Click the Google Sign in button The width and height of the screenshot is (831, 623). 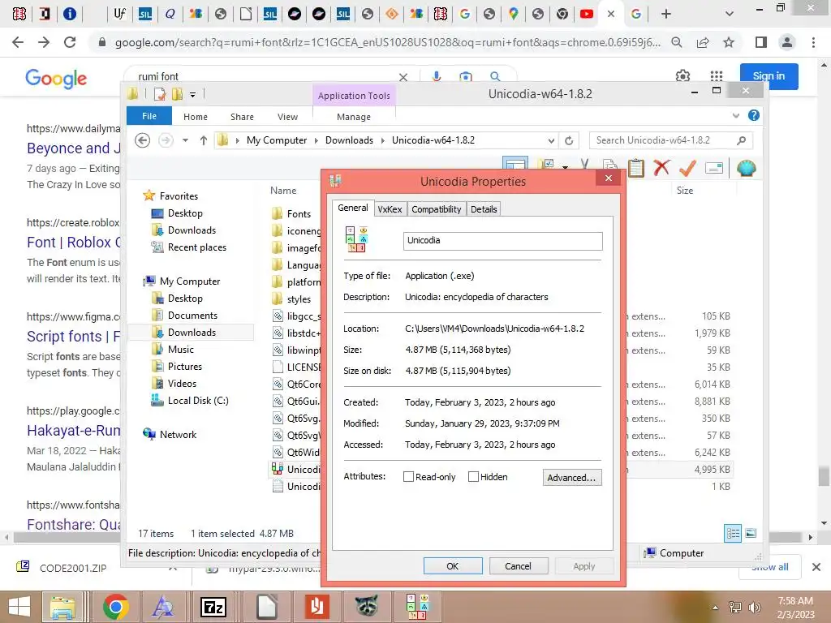pos(769,75)
